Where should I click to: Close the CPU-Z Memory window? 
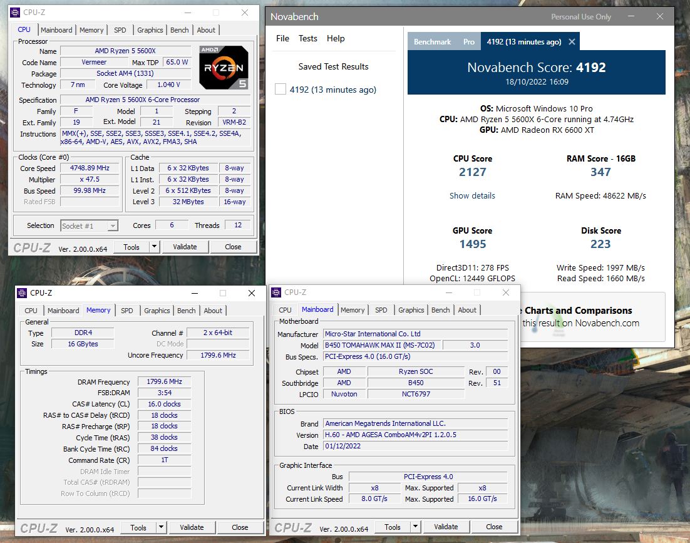[x=251, y=293]
